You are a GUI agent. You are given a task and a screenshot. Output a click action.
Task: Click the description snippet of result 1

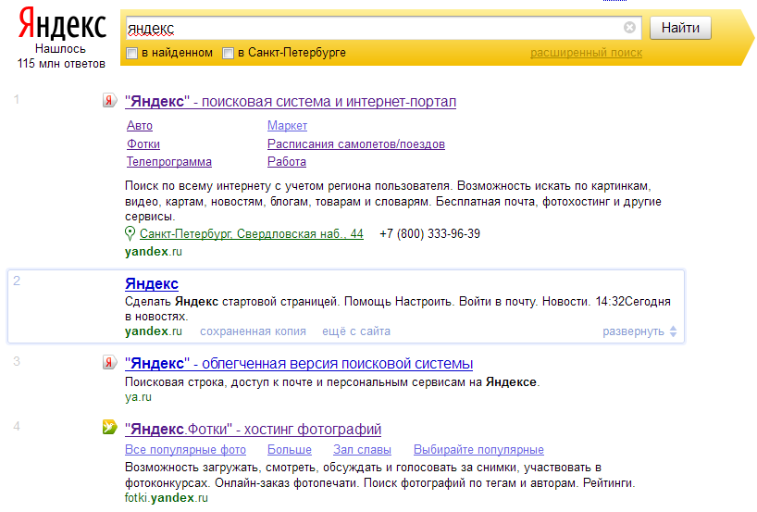(393, 201)
